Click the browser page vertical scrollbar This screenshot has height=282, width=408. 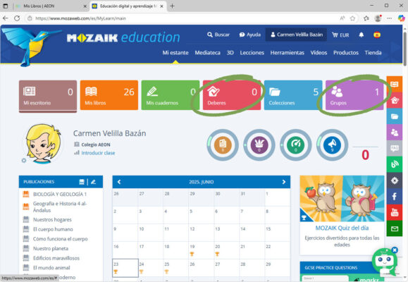pos(405,49)
